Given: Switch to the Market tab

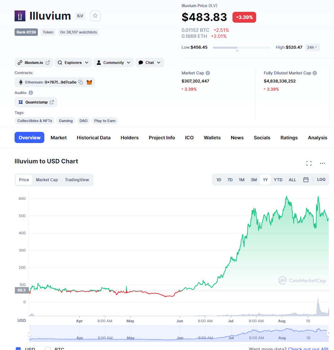Looking at the screenshot, I should tap(59, 138).
